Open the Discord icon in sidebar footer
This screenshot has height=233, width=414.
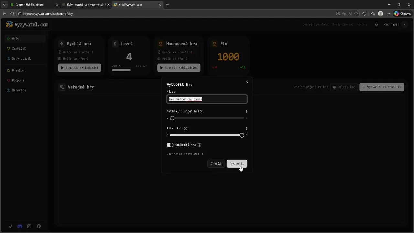(x=20, y=226)
